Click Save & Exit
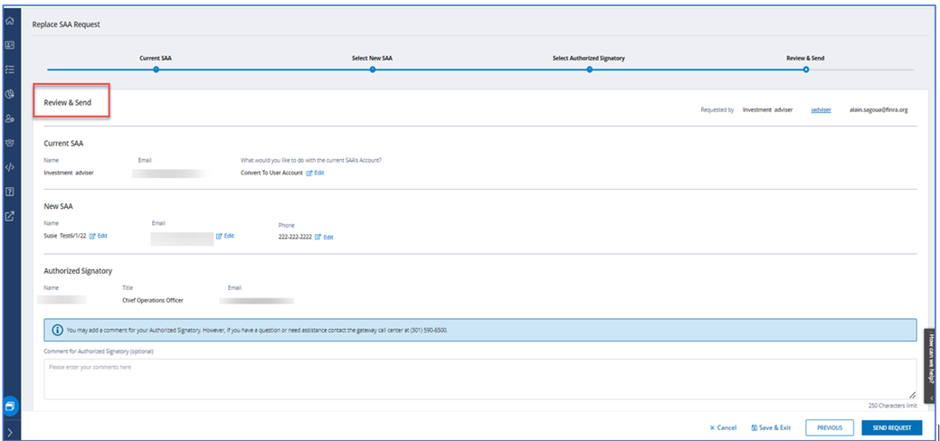Screen dimensions: 940x441 point(771,427)
